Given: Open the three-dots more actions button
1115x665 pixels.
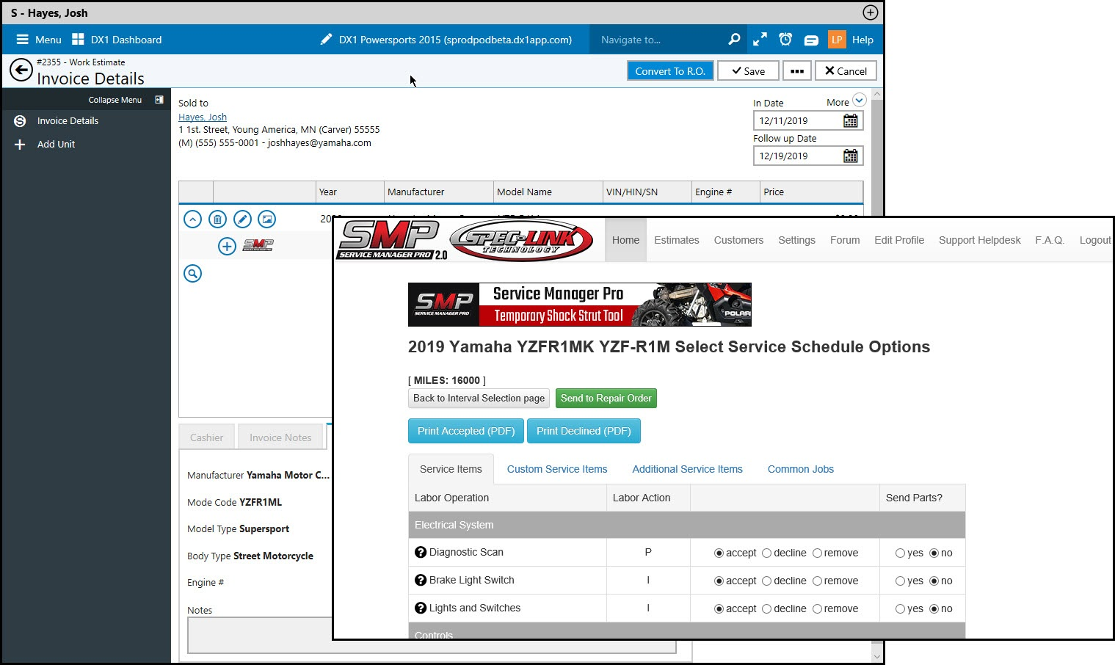Looking at the screenshot, I should coord(797,71).
